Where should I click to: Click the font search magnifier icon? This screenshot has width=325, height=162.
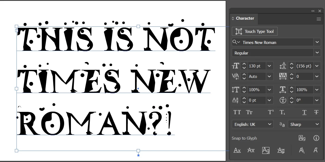(236, 42)
